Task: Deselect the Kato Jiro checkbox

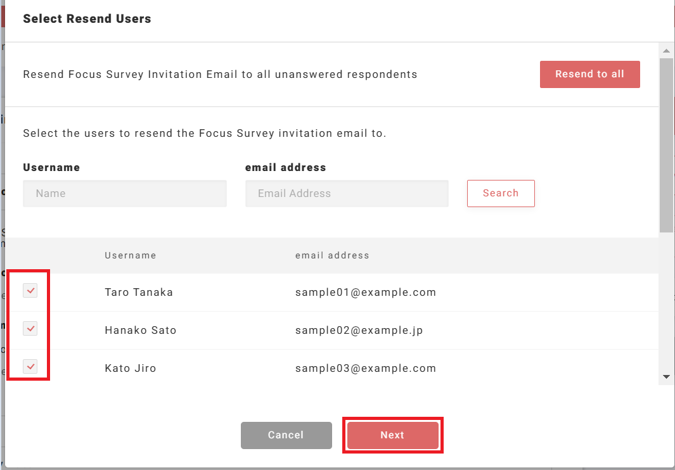Action: pyautogui.click(x=30, y=367)
